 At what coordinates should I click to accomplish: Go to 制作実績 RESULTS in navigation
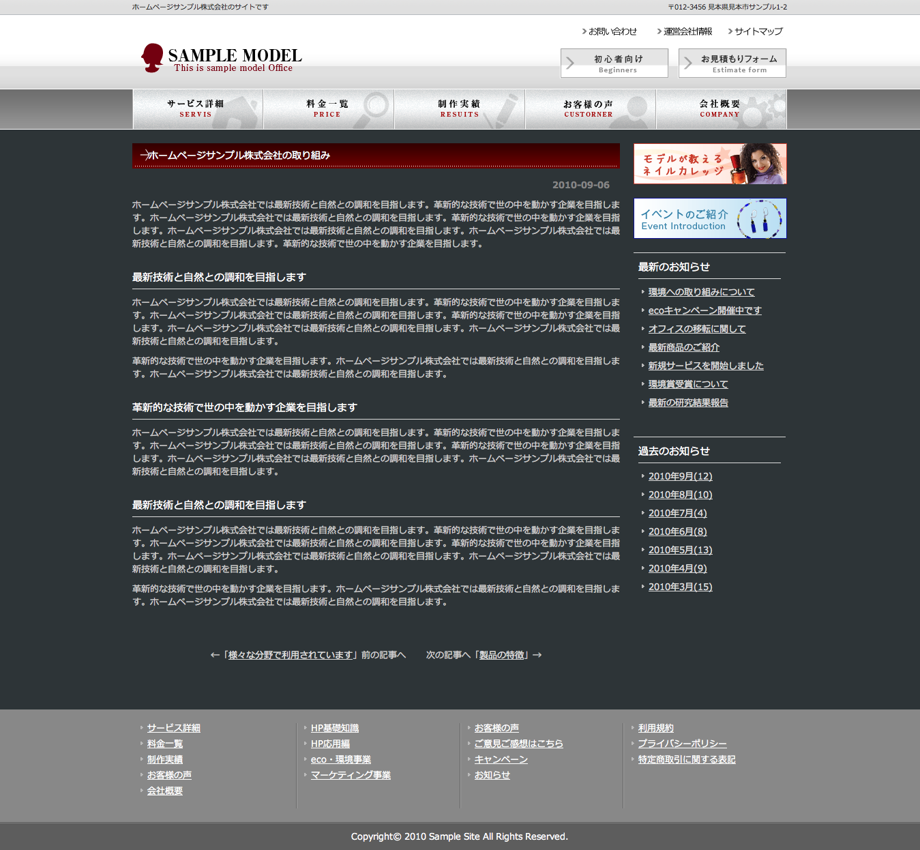(x=459, y=109)
